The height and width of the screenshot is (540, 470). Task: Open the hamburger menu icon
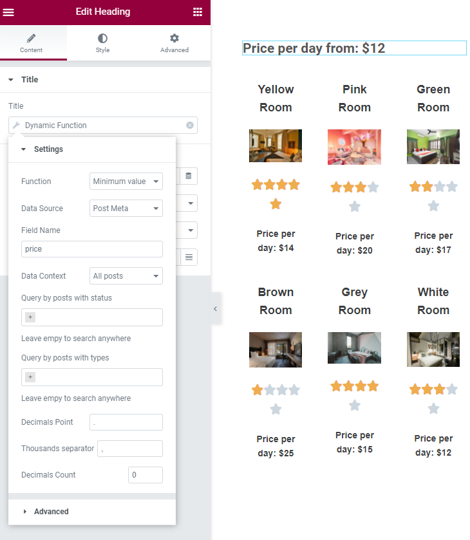8,12
